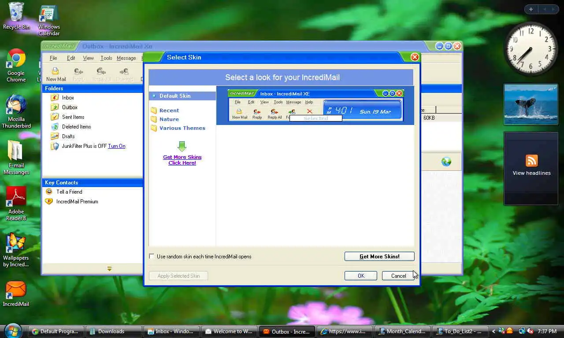
Task: Click Windows Start orb
Action: tap(12, 331)
